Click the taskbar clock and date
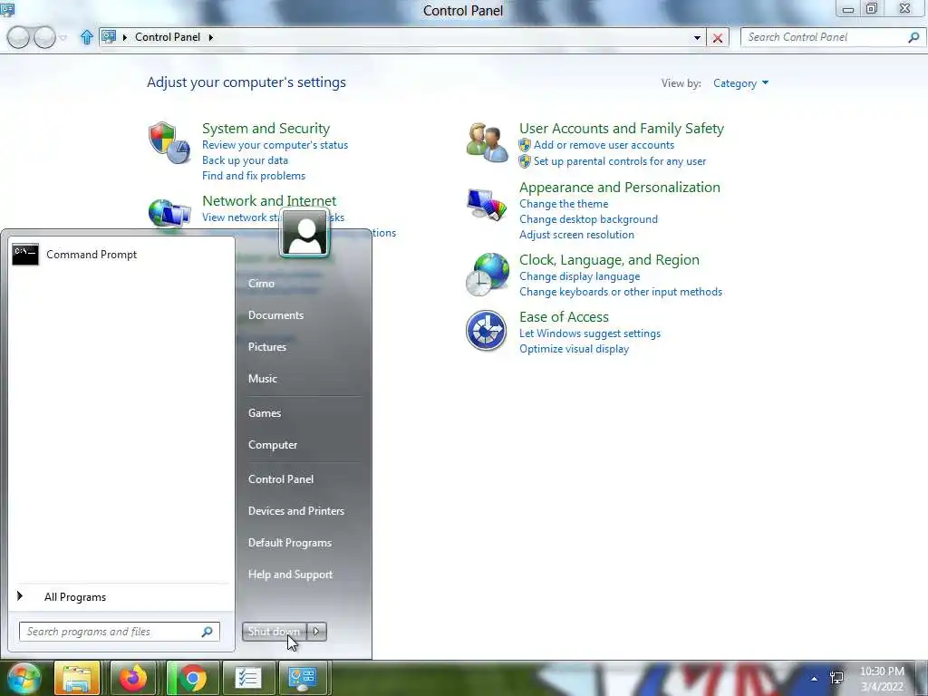Viewport: 928px width, 696px height. (x=882, y=679)
